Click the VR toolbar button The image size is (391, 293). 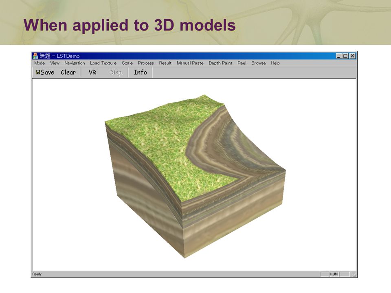click(x=92, y=72)
